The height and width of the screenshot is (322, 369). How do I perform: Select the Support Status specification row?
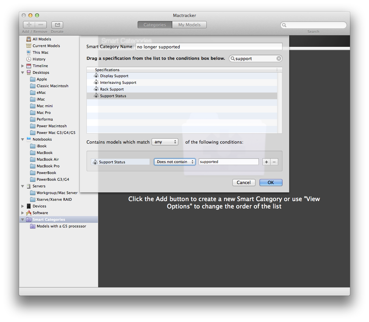[x=182, y=96]
